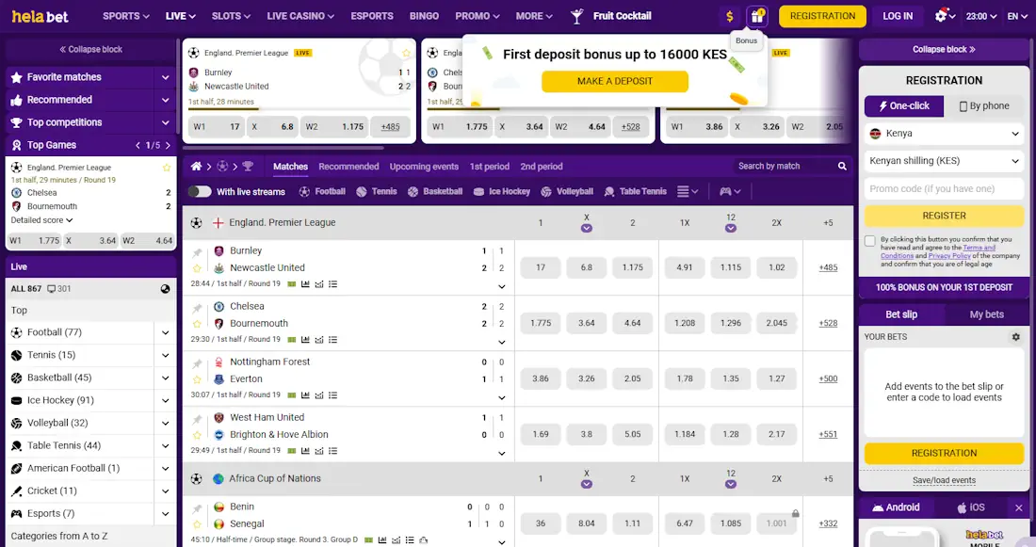Expand the Football category in left sidebar
1036x547 pixels.
click(x=166, y=331)
